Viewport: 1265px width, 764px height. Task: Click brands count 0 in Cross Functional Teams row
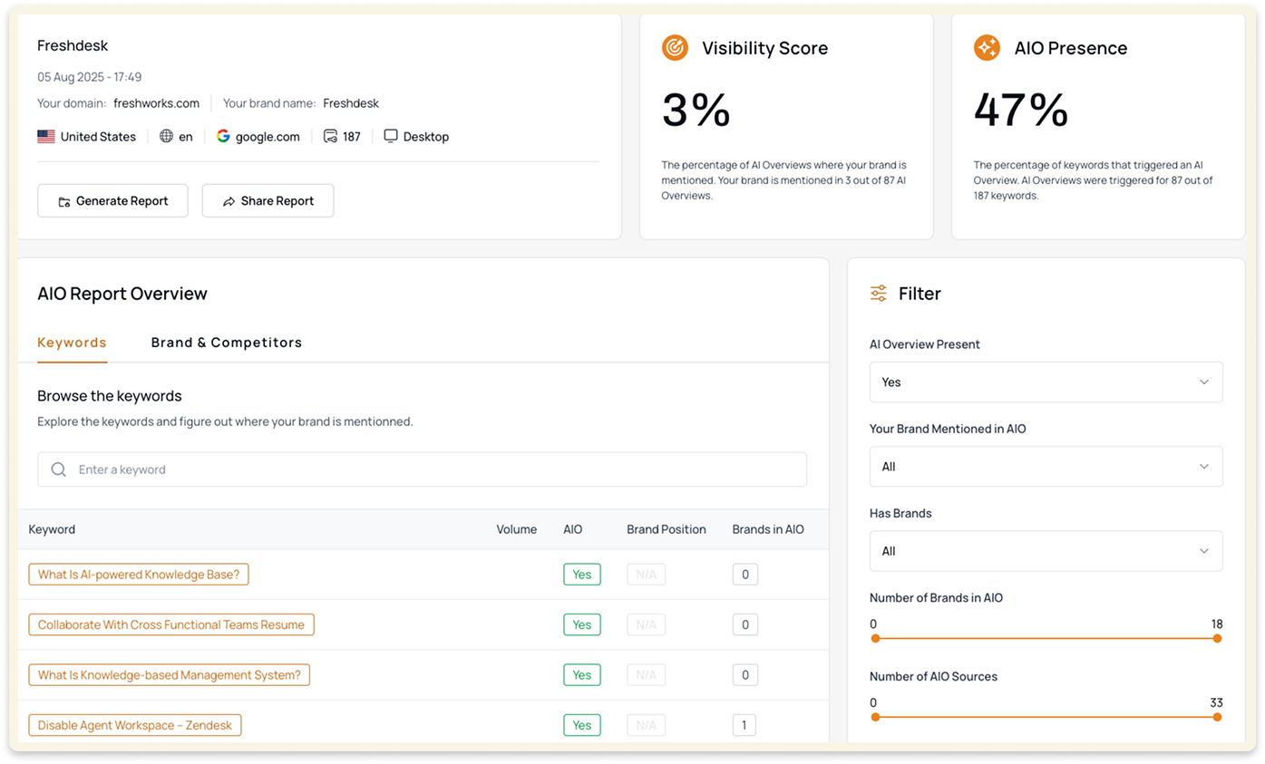point(745,624)
